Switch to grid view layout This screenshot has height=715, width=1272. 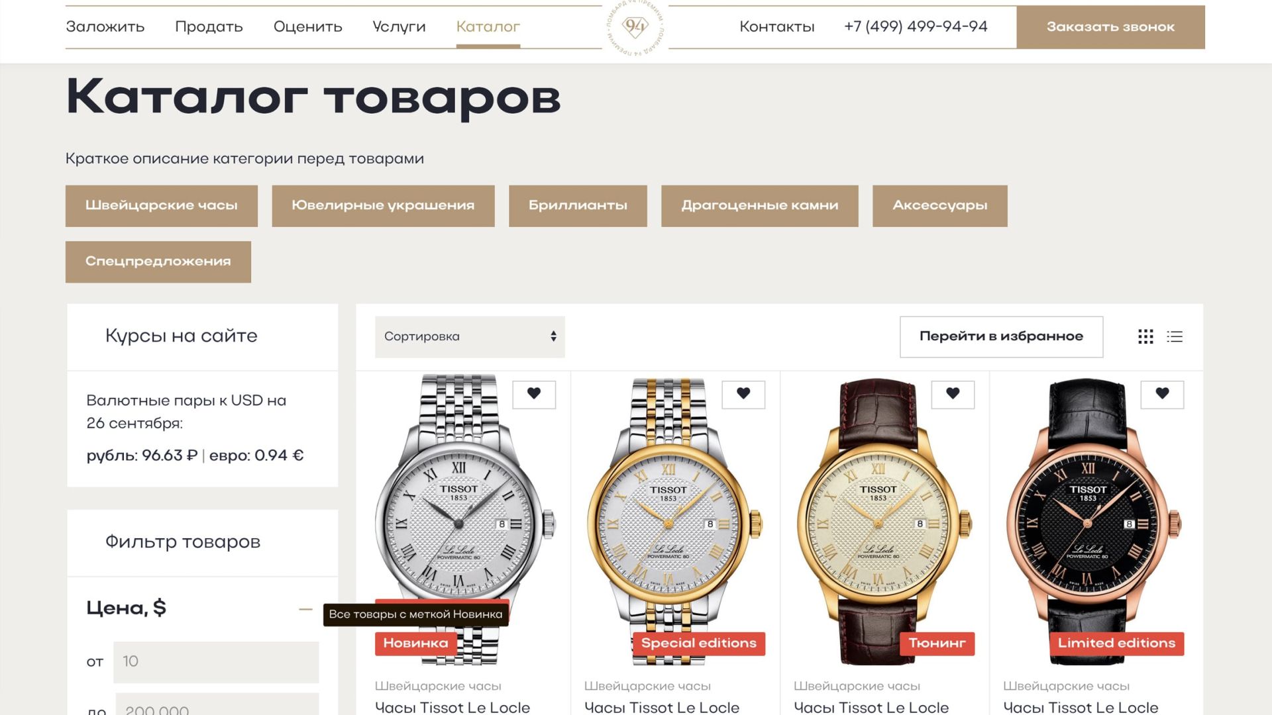1145,337
